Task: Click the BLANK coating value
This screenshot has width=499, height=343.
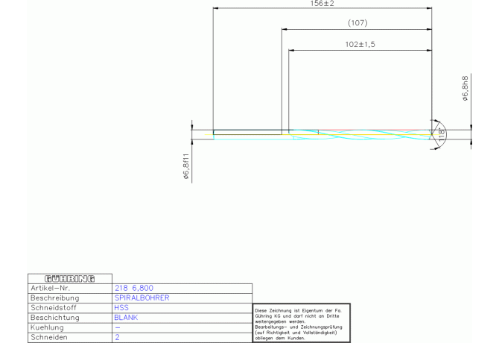Action: (x=126, y=318)
